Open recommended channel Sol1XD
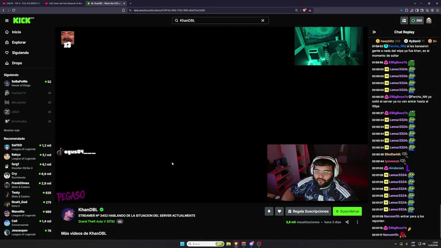 point(28,147)
